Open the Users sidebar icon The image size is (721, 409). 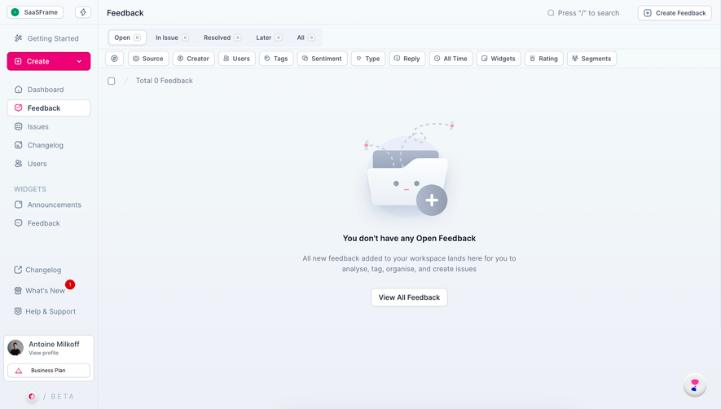19,163
